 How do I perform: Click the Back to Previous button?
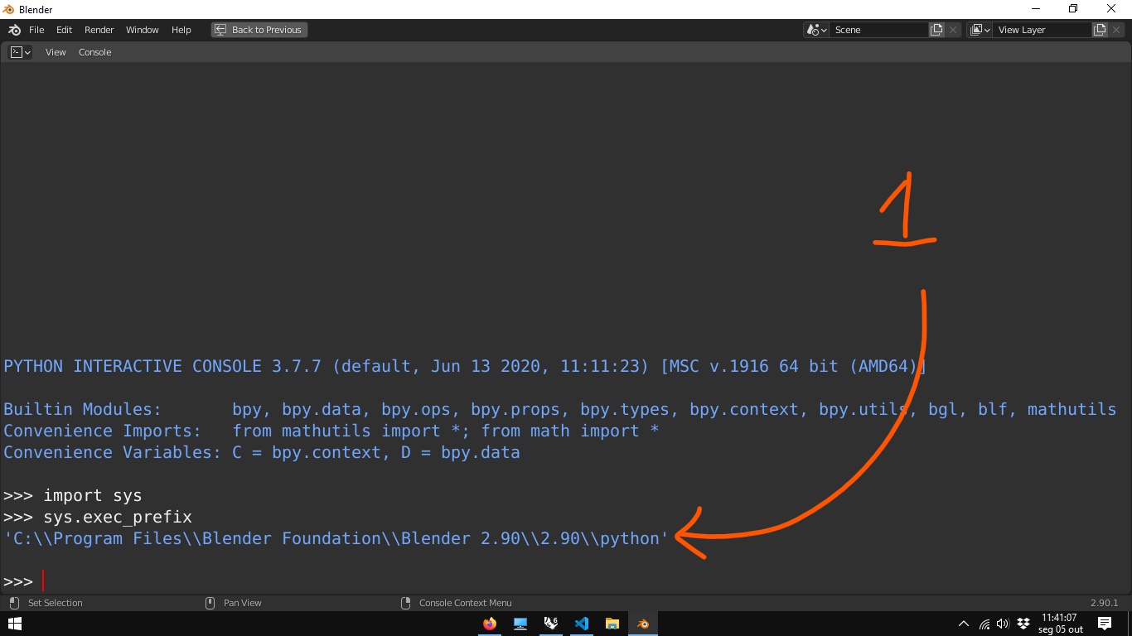coord(259,30)
